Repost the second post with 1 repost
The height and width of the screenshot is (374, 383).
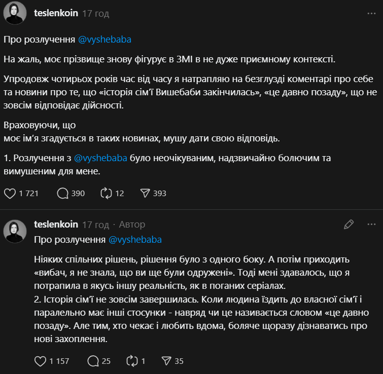(132, 361)
